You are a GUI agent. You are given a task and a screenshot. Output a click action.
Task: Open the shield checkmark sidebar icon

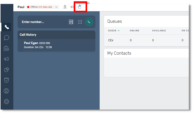(7, 80)
